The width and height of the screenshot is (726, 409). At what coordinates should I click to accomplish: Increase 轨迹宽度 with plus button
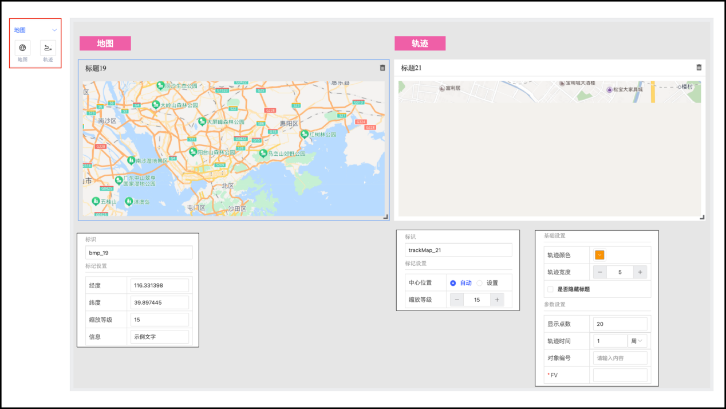(640, 272)
